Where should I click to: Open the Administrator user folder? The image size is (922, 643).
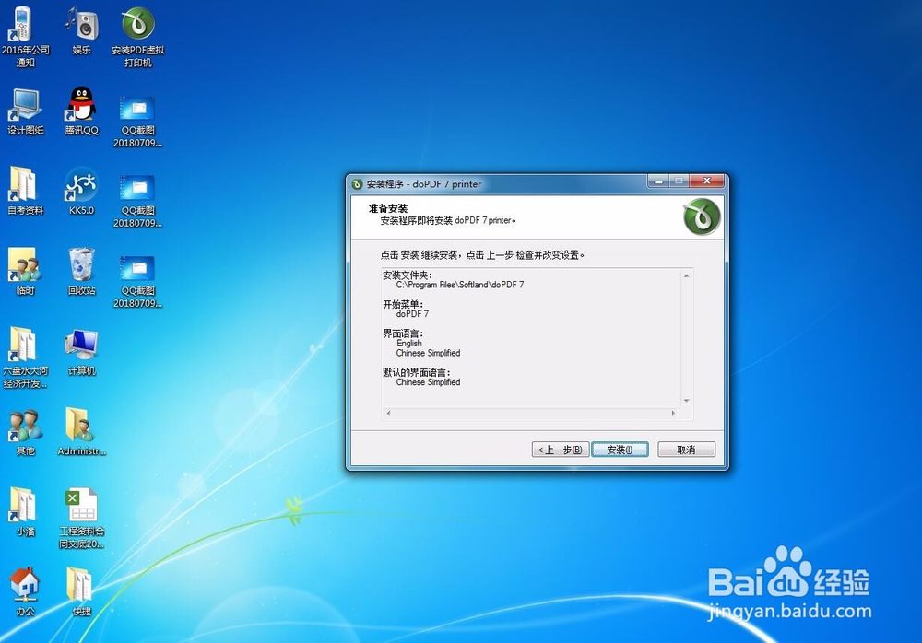82,432
